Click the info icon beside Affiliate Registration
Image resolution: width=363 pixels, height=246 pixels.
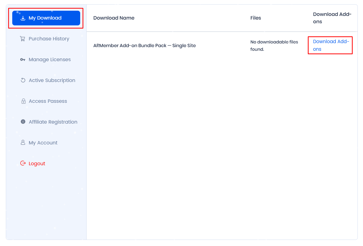point(23,122)
